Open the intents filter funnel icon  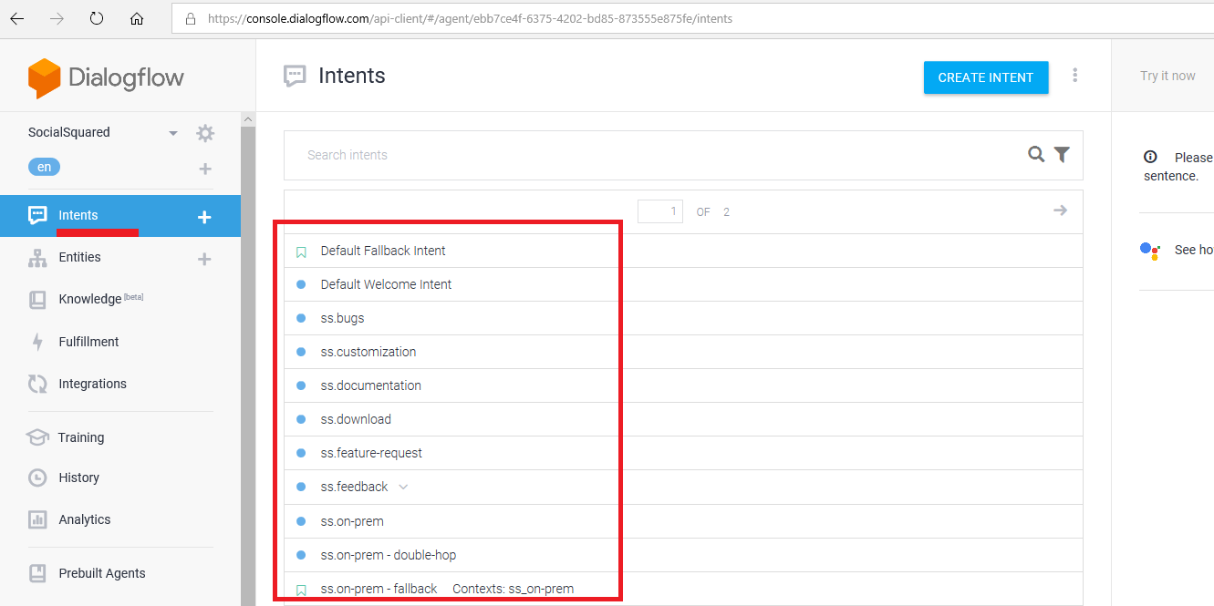click(1062, 155)
